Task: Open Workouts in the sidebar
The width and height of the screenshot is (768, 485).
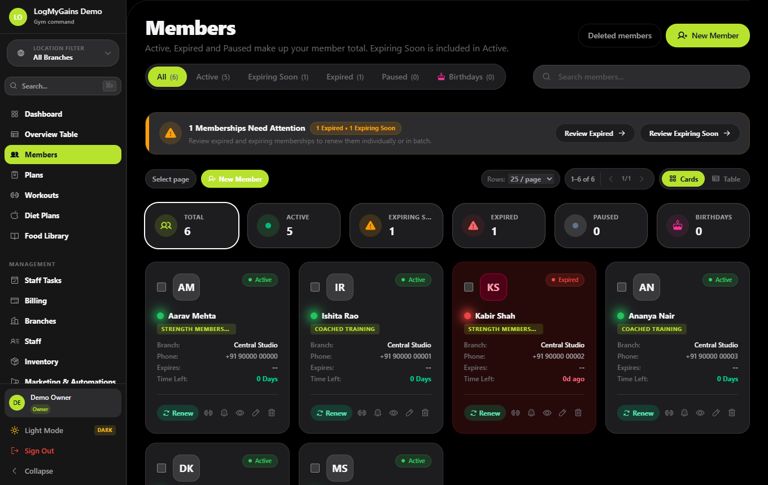Action: tap(63, 195)
